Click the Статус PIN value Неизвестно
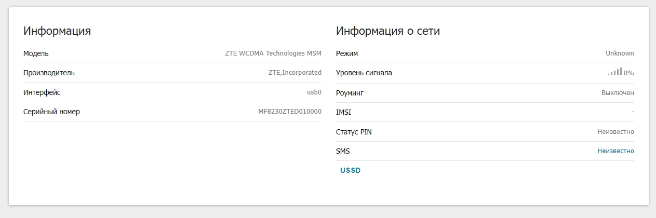 pyautogui.click(x=615, y=132)
